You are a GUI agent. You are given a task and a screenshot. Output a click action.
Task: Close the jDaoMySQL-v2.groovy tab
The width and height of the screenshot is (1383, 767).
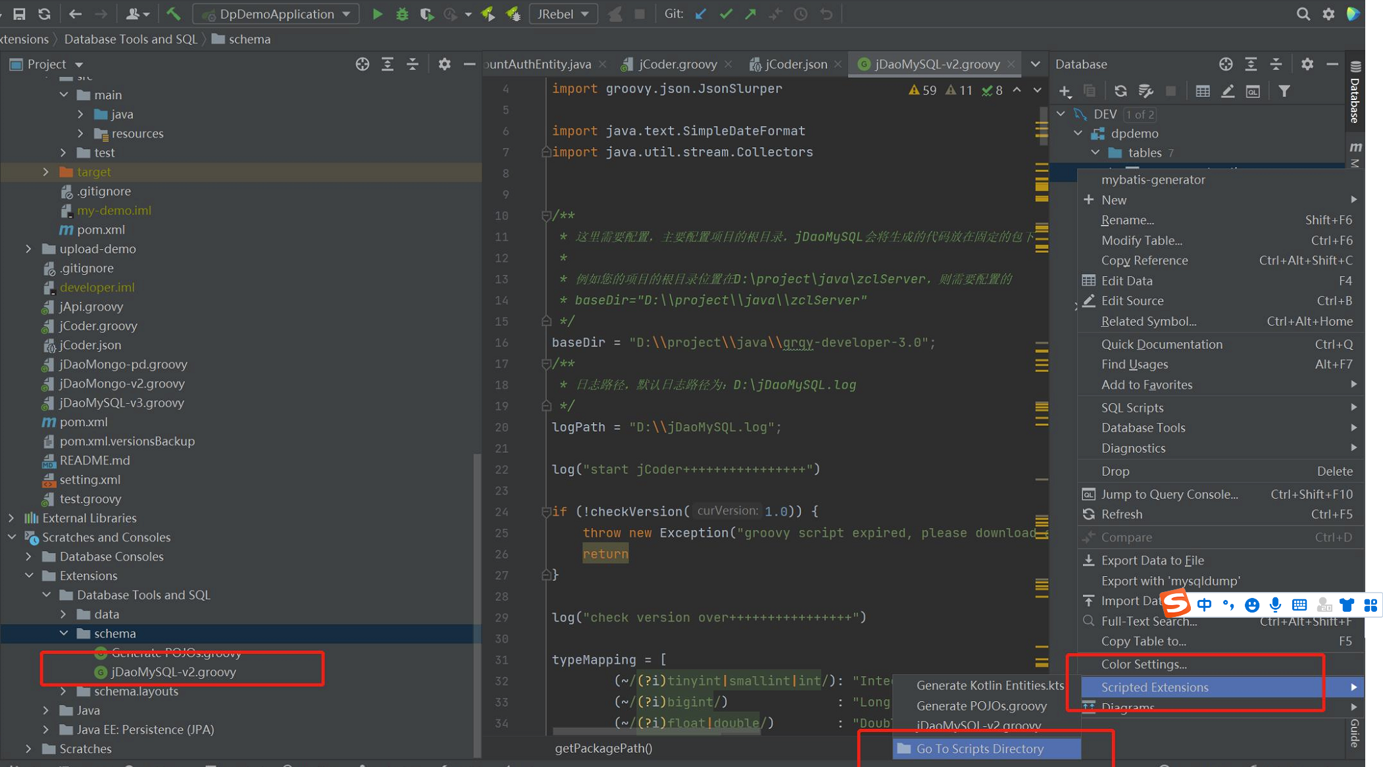(1011, 64)
